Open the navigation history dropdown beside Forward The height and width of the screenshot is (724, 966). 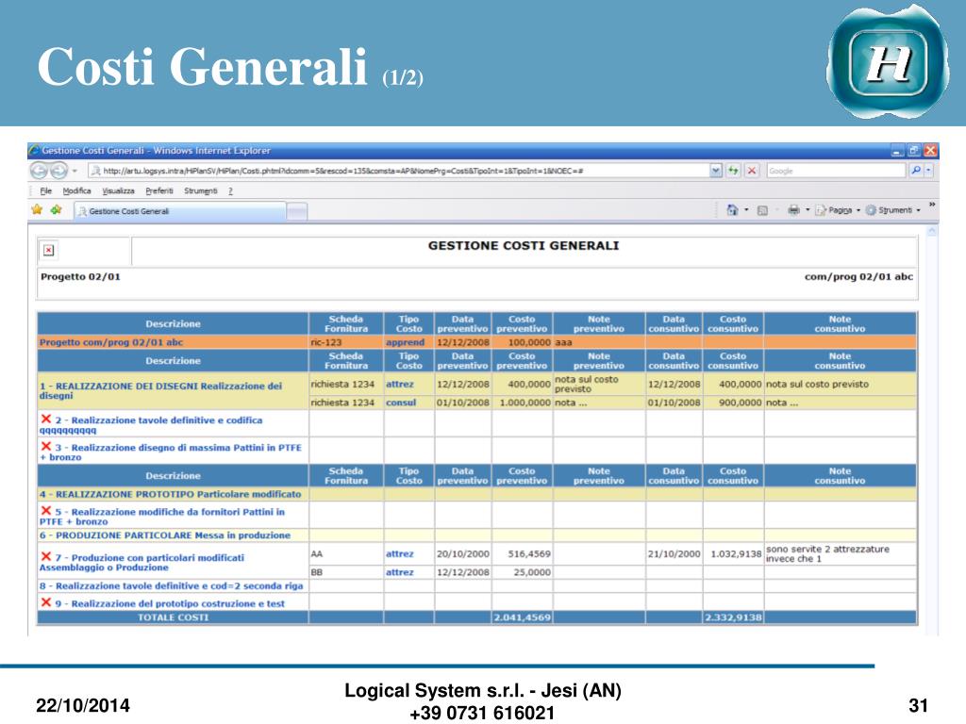(75, 171)
